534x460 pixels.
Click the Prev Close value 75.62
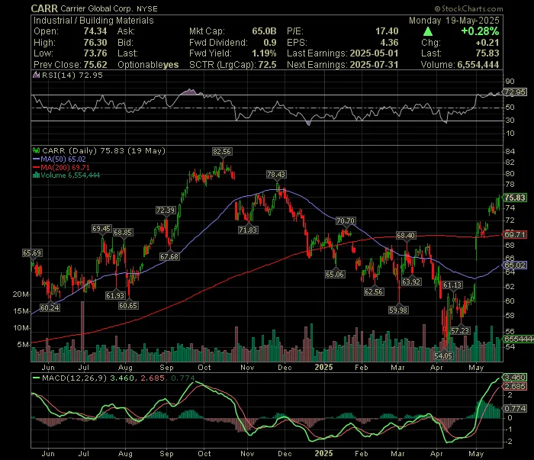[95, 64]
